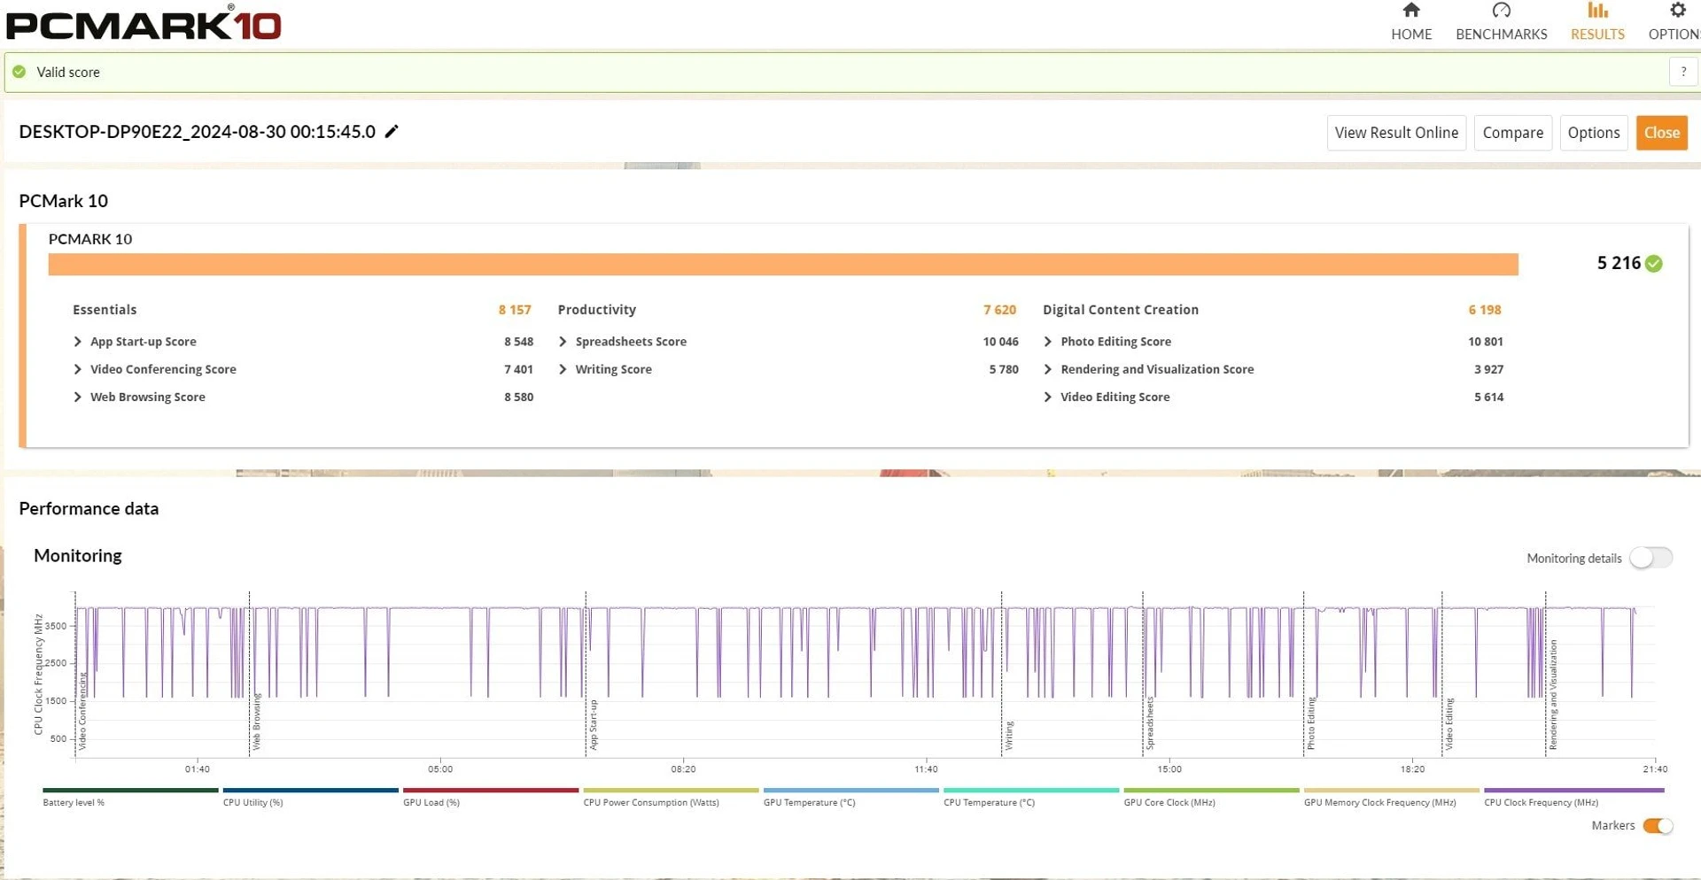The height and width of the screenshot is (880, 1701).
Task: Click the 11:40 time label on the graph
Action: coord(926,769)
